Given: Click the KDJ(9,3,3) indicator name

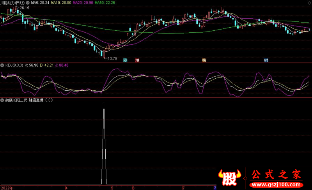Looking at the screenshot, I should coord(14,65).
